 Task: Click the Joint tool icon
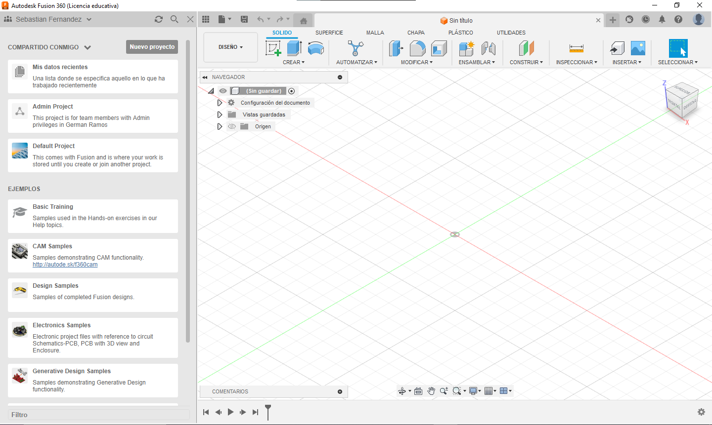pos(489,48)
